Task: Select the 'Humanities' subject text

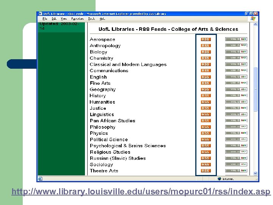Action: (x=102, y=102)
